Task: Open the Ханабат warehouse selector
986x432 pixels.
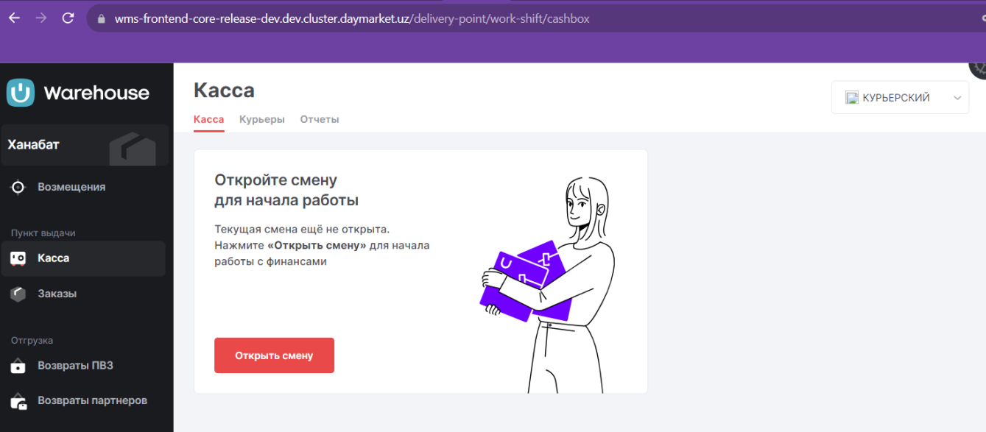Action: click(x=85, y=145)
